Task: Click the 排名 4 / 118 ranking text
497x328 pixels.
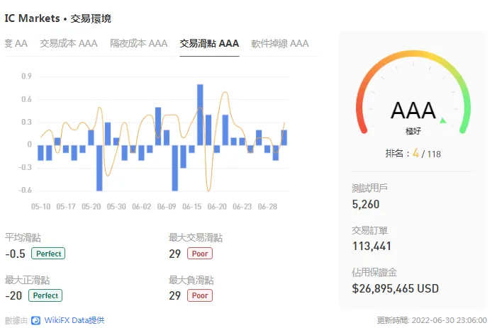Action: pos(413,154)
